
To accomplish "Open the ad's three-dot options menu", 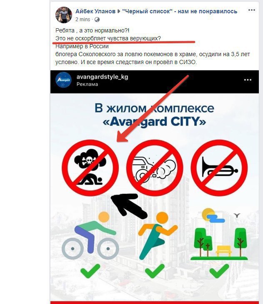I will pos(248,80).
